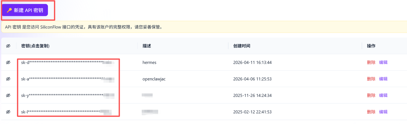Delete the key created 2025-11-26

tap(371, 95)
